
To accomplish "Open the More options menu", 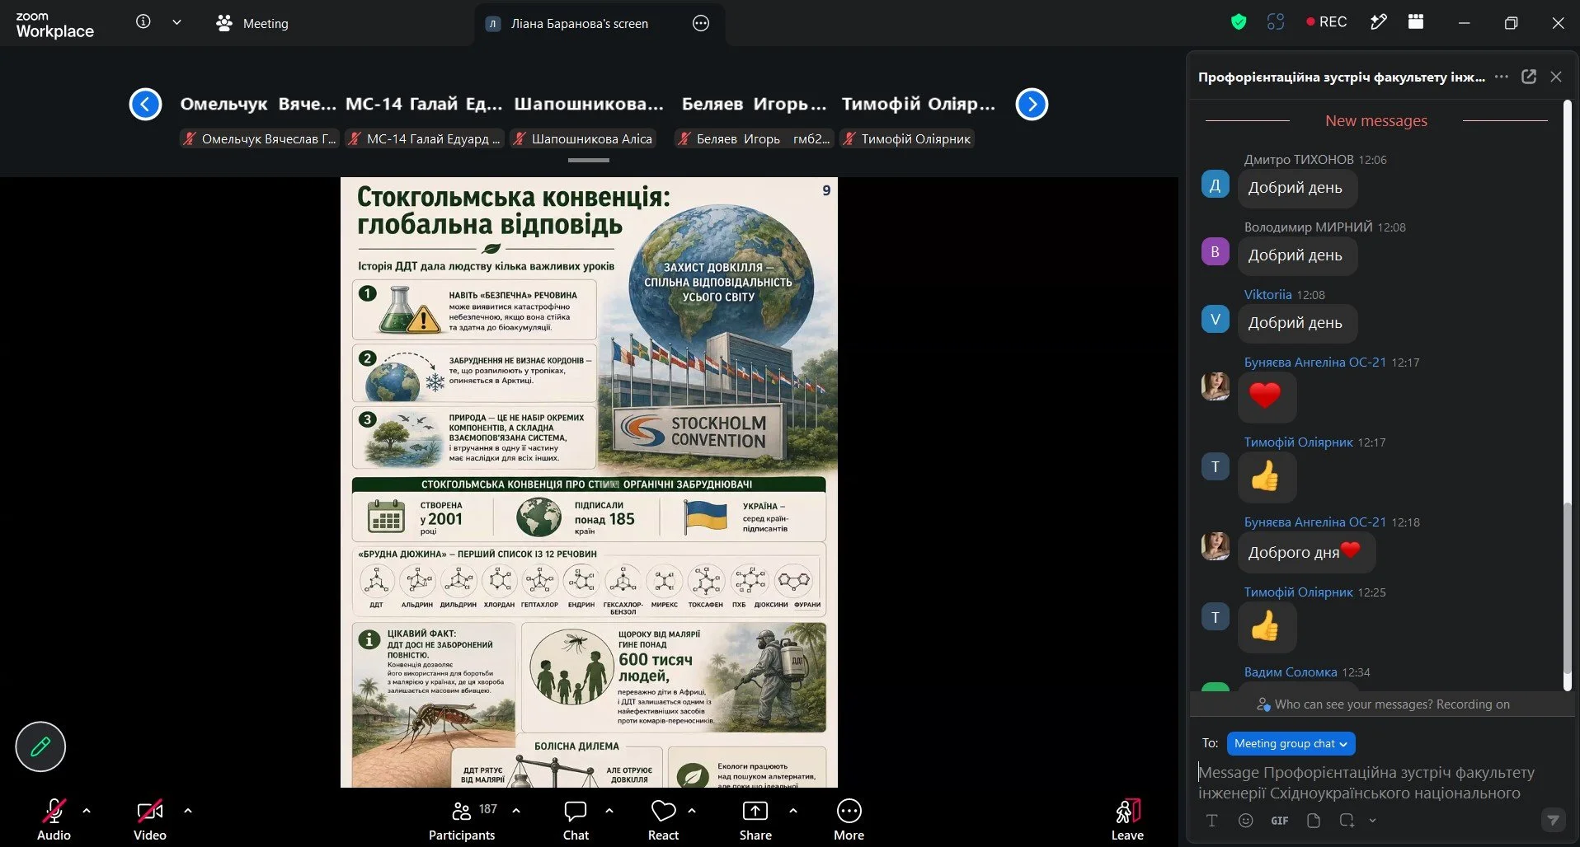I will [x=849, y=819].
